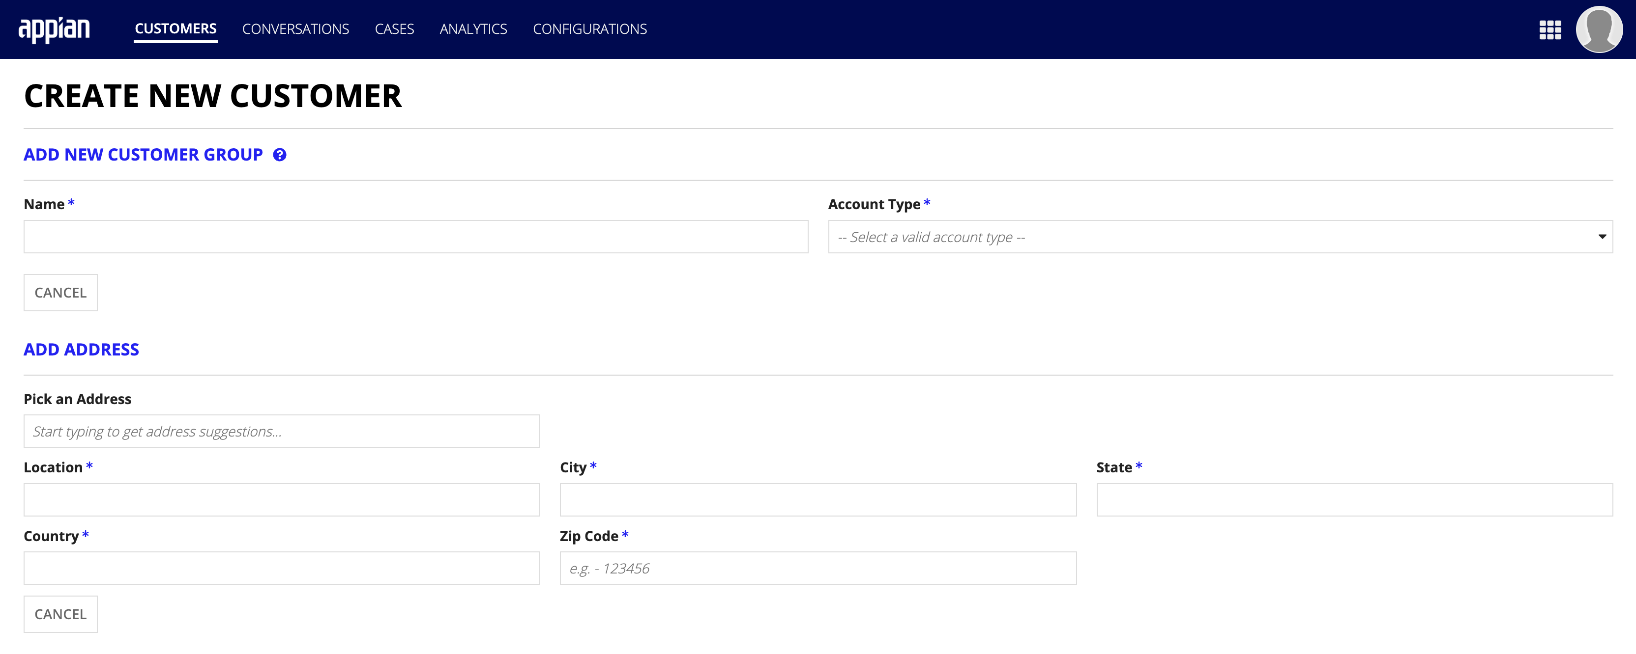Viewport: 1636px width, 654px height.
Task: Navigate to ANALYTICS tab
Action: coord(474,28)
